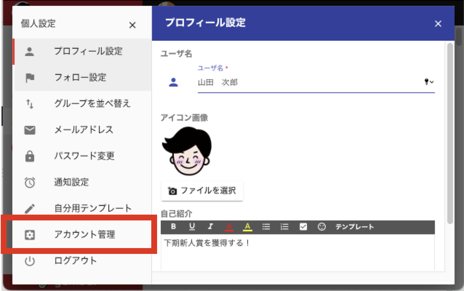Apply italic formatting in editor toolbar
Viewport: 464px width, 291px height.
[x=210, y=227]
